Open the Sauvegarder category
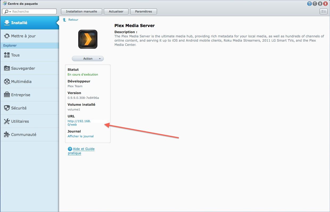 click(x=30, y=68)
